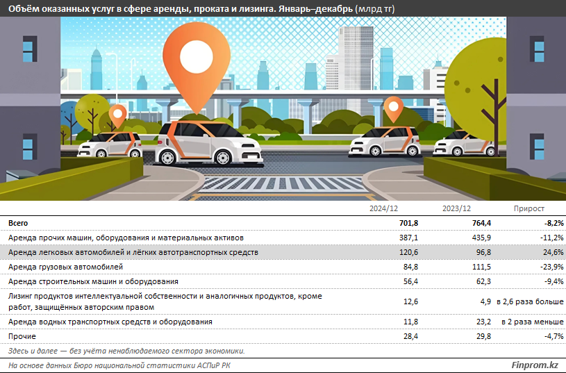The width and height of the screenshot is (566, 373).
Task: Click the -8,2% growth value
Action: 553,223
